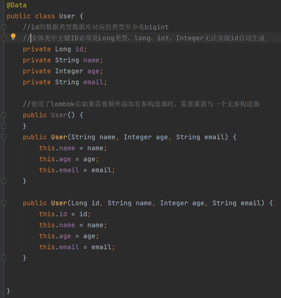
Task: Click the yellow lightbulb quick-fix icon
Action: coord(13,37)
